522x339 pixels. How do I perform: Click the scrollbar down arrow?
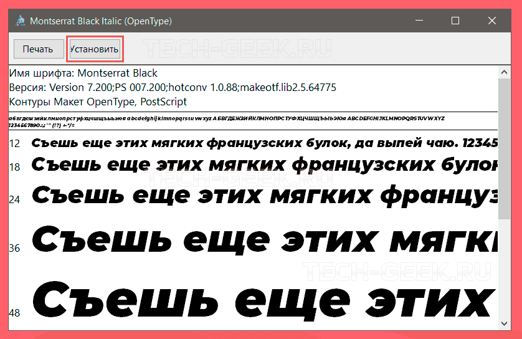504,323
